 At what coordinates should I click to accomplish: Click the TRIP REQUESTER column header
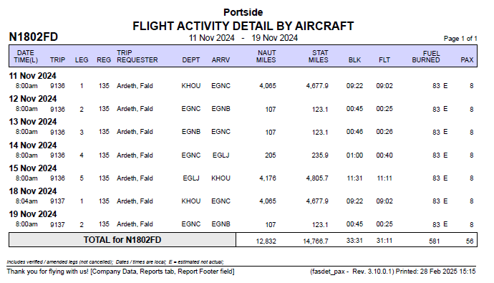tap(137, 57)
